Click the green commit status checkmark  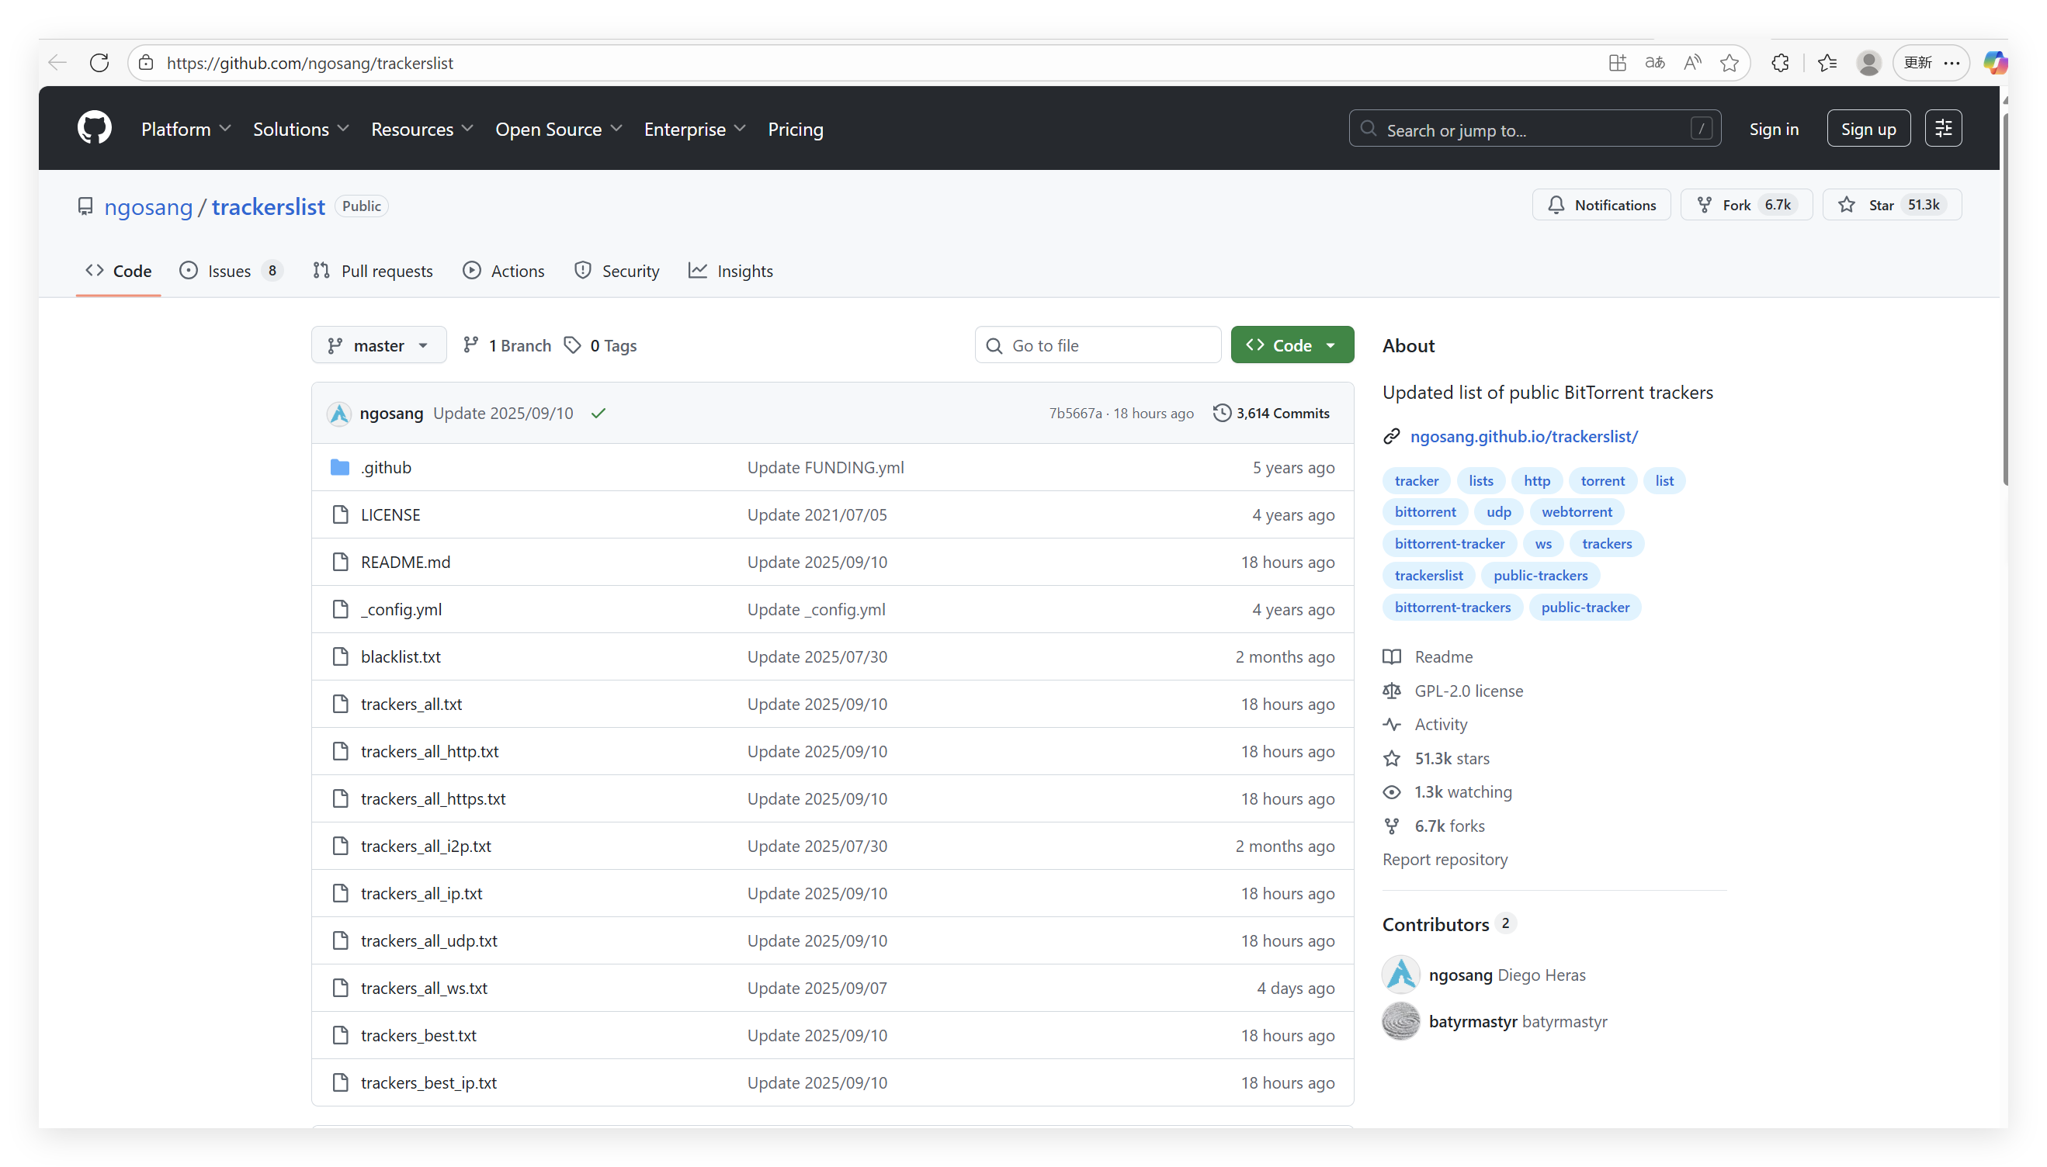click(598, 413)
